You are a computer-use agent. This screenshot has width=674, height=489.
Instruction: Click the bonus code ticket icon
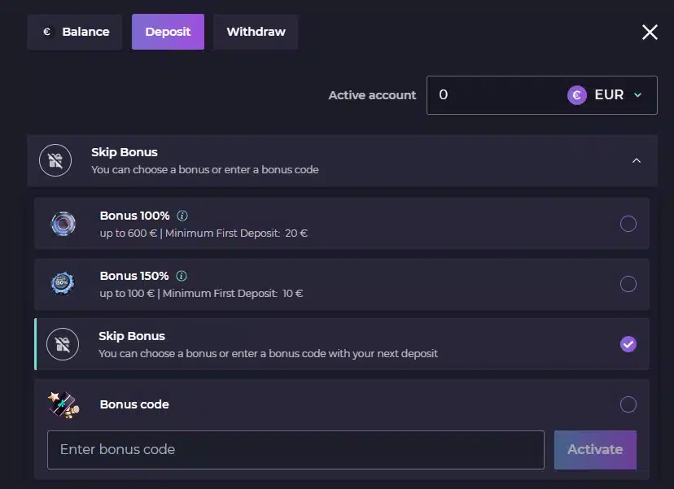[63, 404]
